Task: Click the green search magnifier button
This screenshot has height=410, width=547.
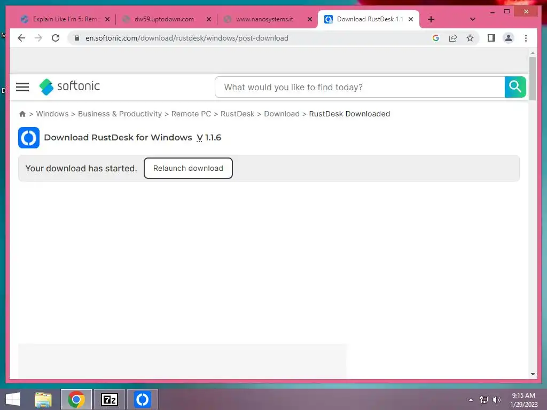Action: (515, 87)
